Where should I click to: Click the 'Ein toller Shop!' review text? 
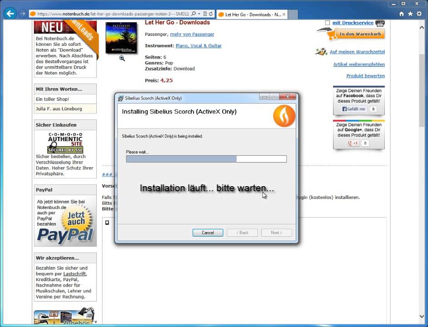52,99
